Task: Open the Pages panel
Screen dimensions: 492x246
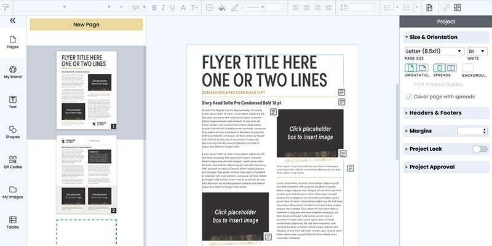Action: (12, 41)
